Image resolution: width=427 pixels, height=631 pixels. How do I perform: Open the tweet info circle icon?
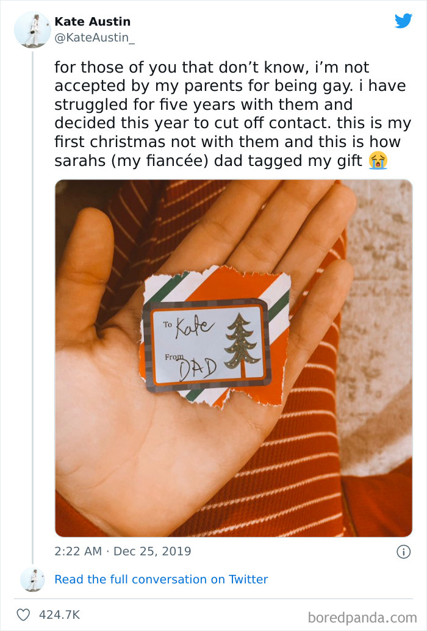pyautogui.click(x=404, y=551)
